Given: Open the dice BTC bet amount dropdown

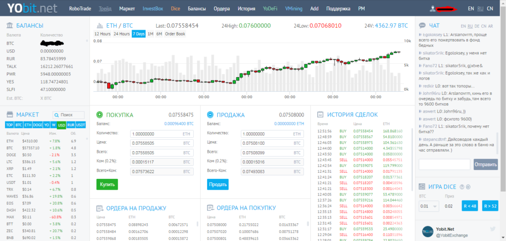Looking at the screenshot, I should pyautogui.click(x=429, y=206).
